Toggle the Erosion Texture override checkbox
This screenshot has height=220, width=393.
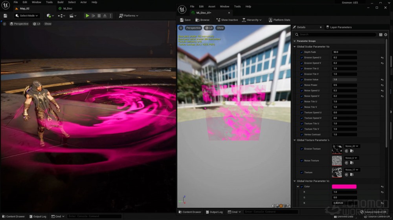pyautogui.click(x=301, y=149)
